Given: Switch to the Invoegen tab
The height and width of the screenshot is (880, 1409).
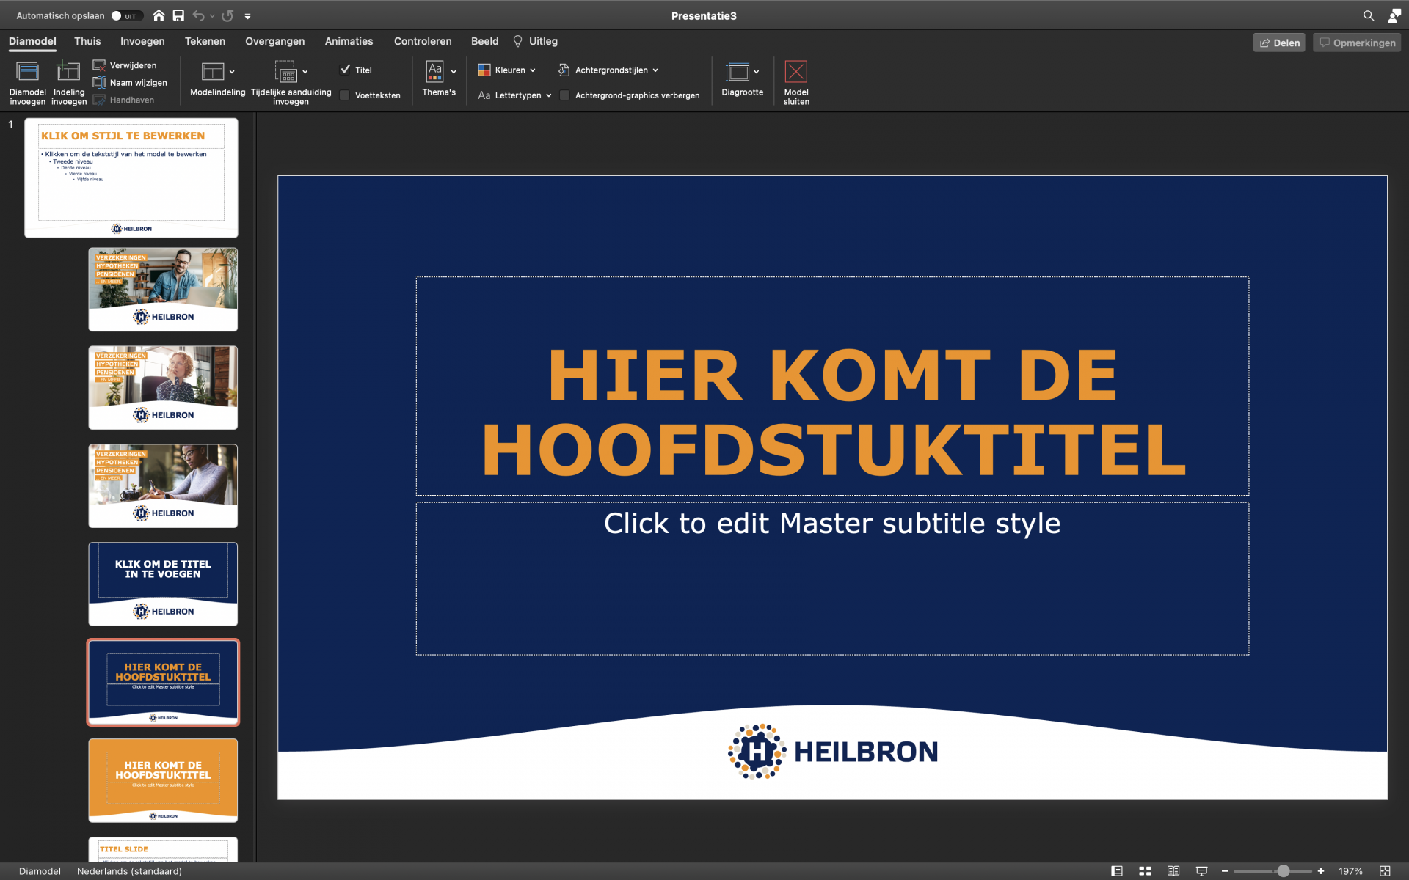Looking at the screenshot, I should coord(142,41).
